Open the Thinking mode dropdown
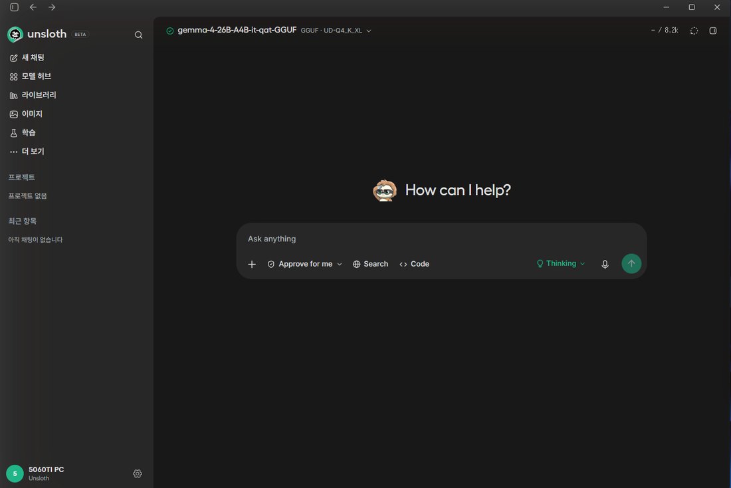The width and height of the screenshot is (731, 488). [x=560, y=263]
